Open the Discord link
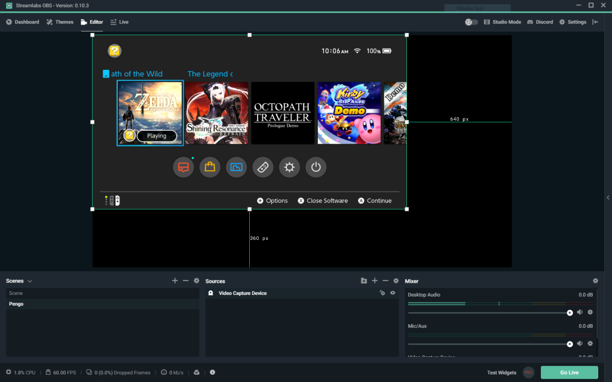Screen dimensions: 612x382 pyautogui.click(x=540, y=22)
